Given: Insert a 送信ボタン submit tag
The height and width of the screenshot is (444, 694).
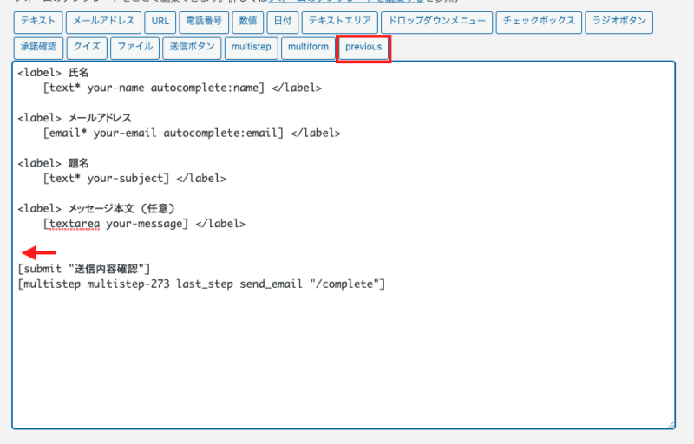Looking at the screenshot, I should point(190,48).
